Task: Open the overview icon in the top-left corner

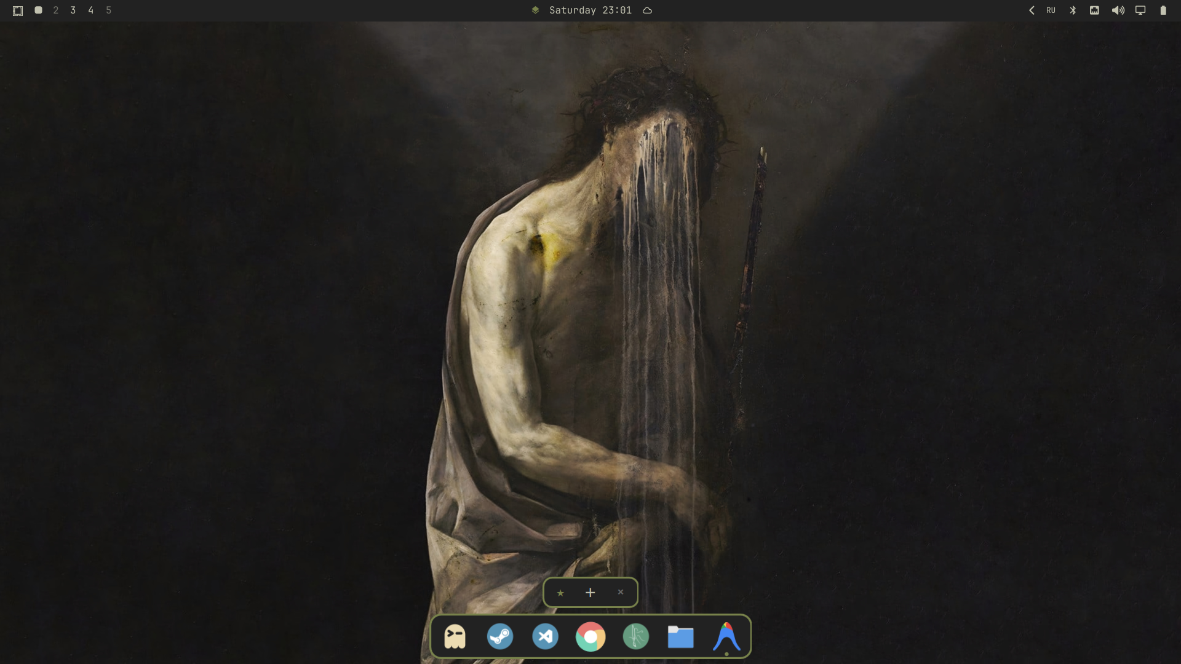Action: [x=18, y=10]
